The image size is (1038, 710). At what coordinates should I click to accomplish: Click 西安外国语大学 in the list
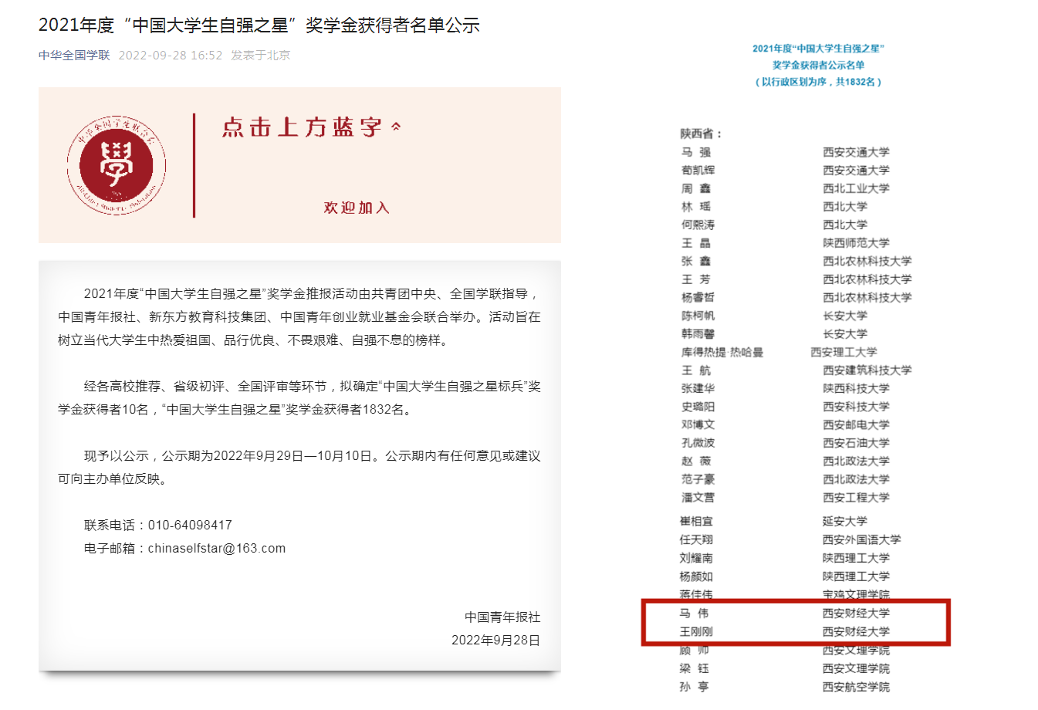click(x=861, y=540)
